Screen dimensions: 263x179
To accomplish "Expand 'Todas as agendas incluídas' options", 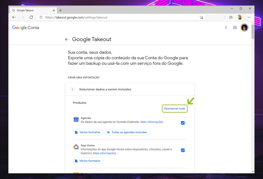I will [128, 132].
